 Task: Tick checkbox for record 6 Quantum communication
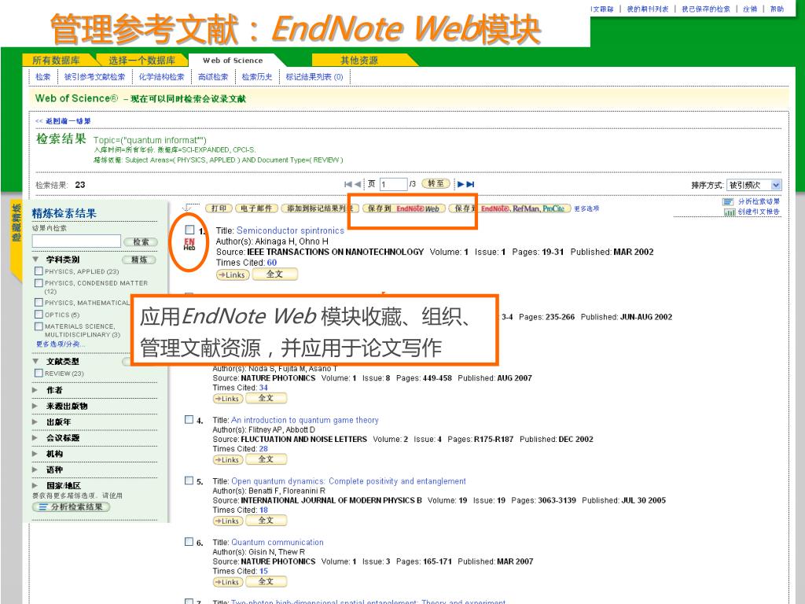pos(189,542)
